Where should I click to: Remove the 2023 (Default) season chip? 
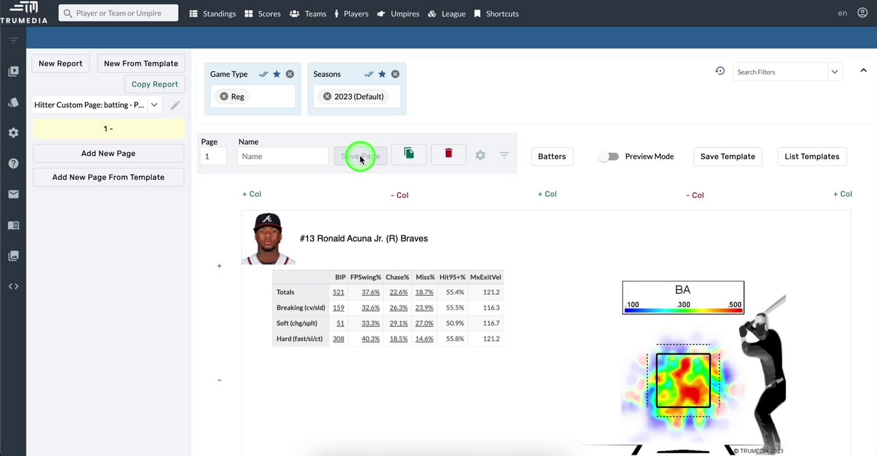(327, 97)
